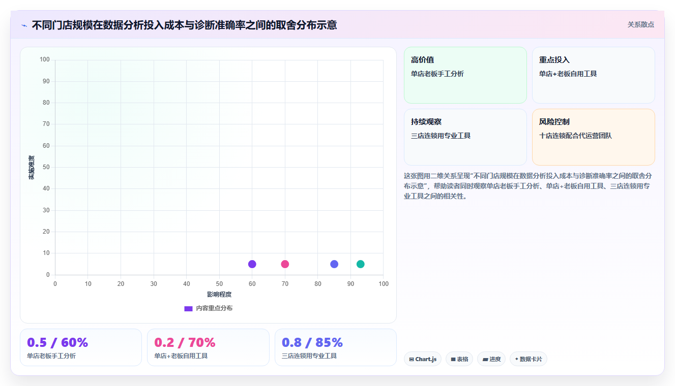Open the 高价值 card
The height and width of the screenshot is (386, 675).
coord(465,75)
